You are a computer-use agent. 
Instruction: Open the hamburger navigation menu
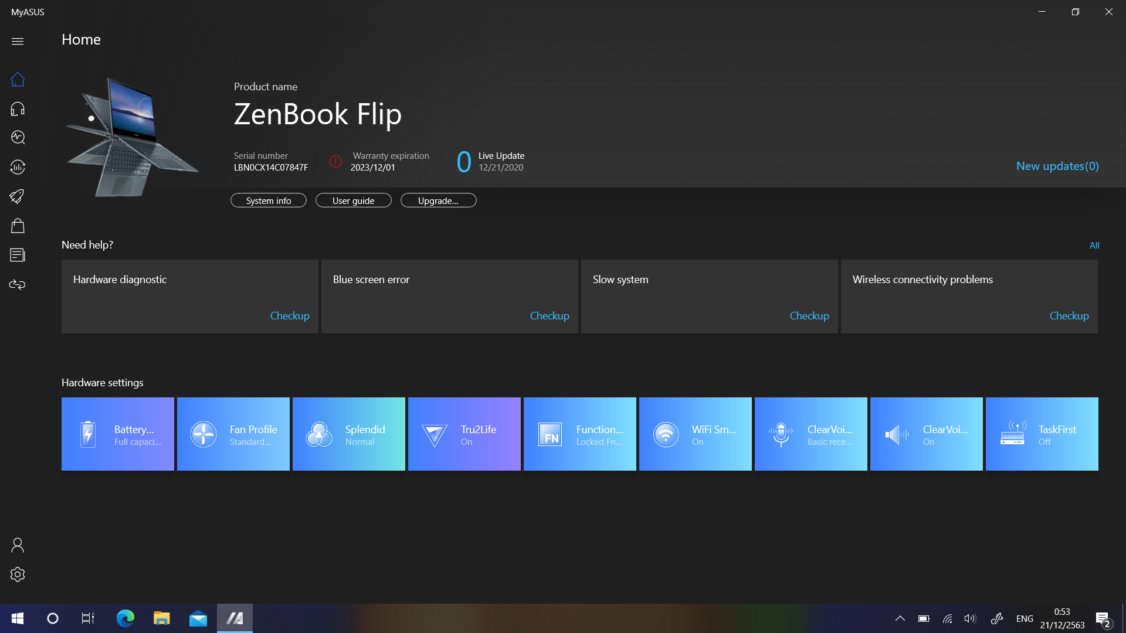[18, 41]
